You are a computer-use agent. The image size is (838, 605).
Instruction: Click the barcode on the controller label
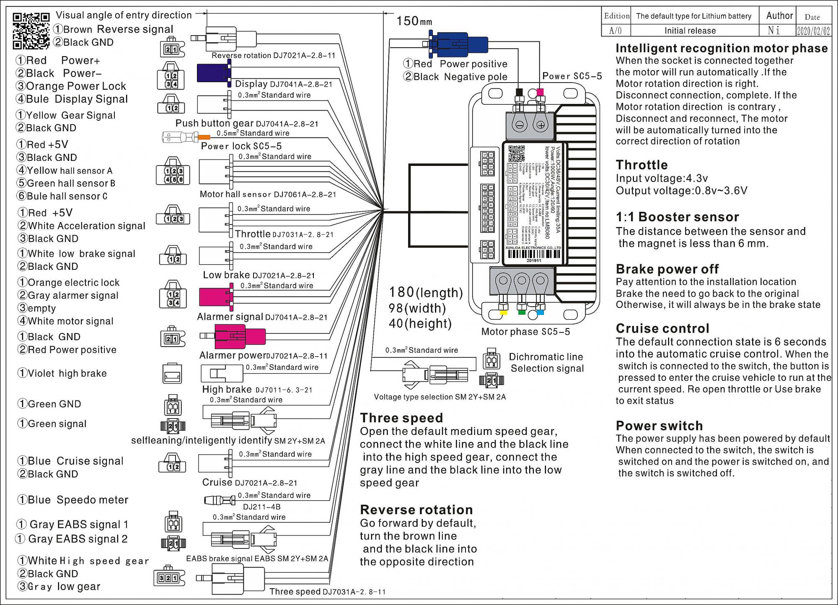click(x=533, y=254)
